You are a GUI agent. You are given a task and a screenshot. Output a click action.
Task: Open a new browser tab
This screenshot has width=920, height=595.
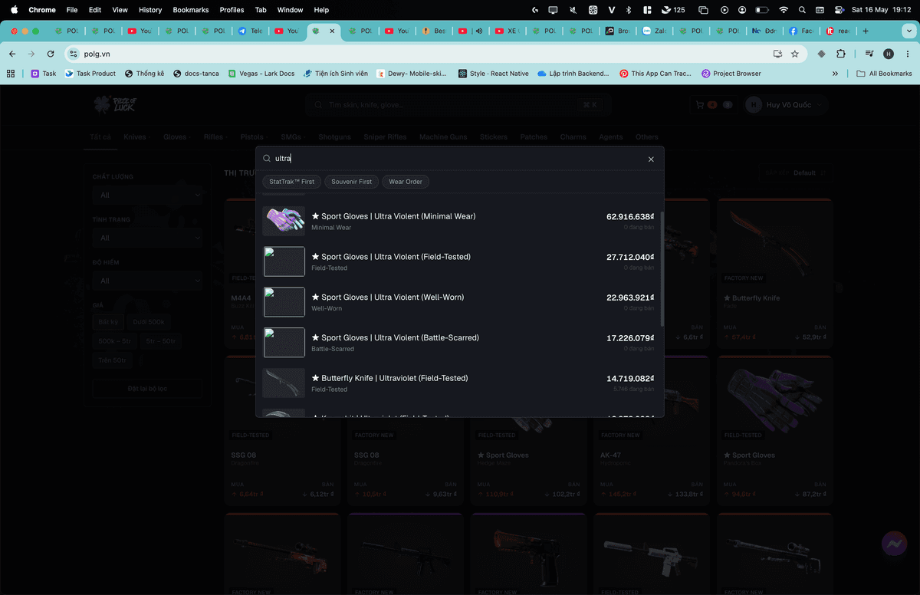click(x=866, y=31)
